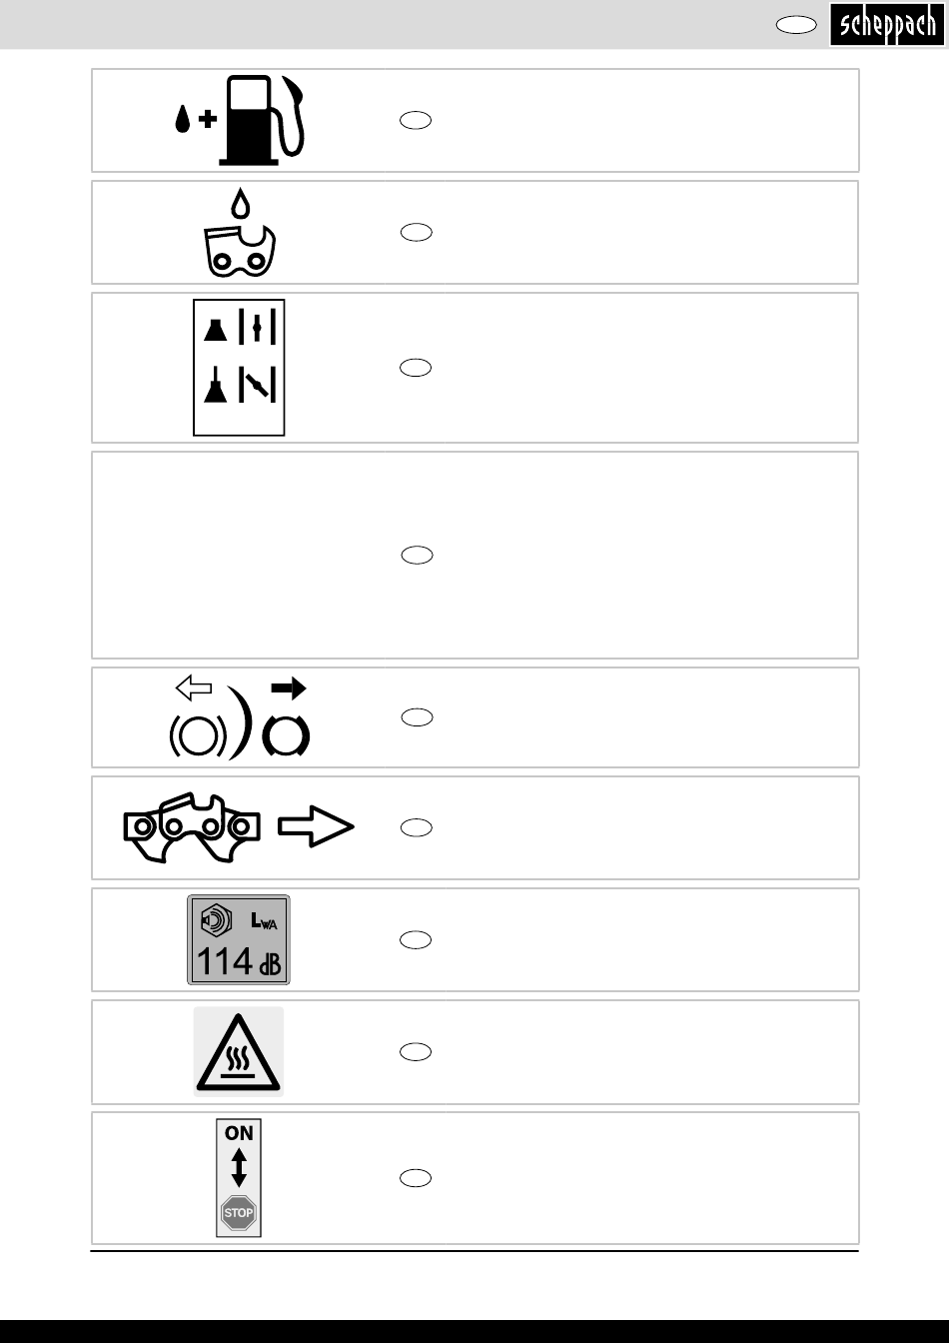Image resolution: width=949 pixels, height=1343 pixels.
Task: Select the oval marker beside the hot surface warning
Action: (x=417, y=1051)
